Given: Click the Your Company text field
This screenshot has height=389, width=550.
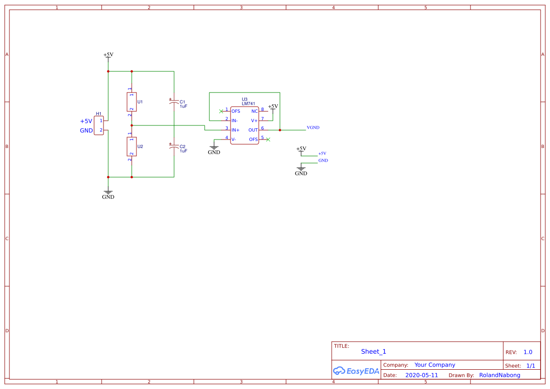Looking at the screenshot, I should click(x=435, y=365).
